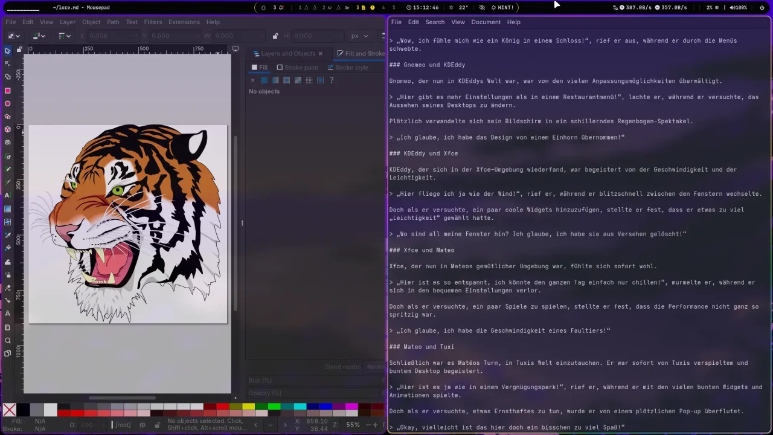This screenshot has width=773, height=435.
Task: Toggle current layer lock in status bar
Action: 157,425
